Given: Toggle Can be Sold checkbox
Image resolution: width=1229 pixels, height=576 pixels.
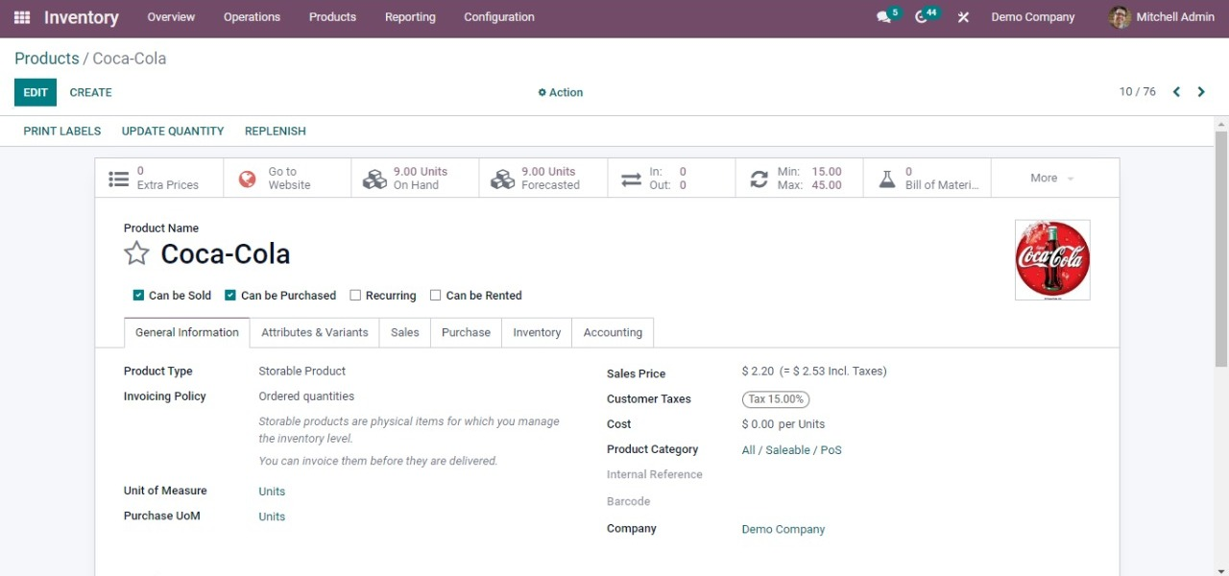Looking at the screenshot, I should point(138,295).
